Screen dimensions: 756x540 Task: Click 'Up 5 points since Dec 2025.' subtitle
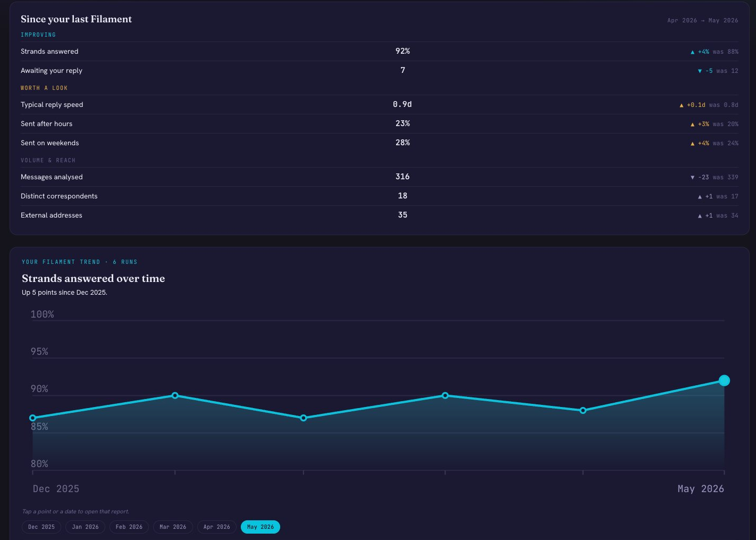pos(64,293)
